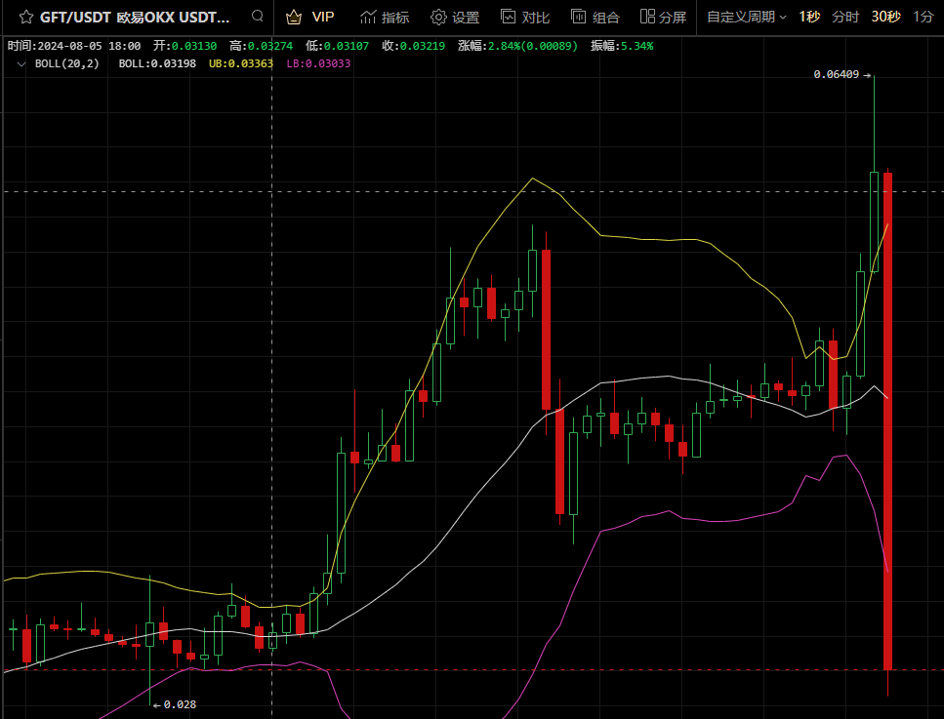This screenshot has width=944, height=719.
Task: Switch to the 1秒 period
Action: point(809,17)
